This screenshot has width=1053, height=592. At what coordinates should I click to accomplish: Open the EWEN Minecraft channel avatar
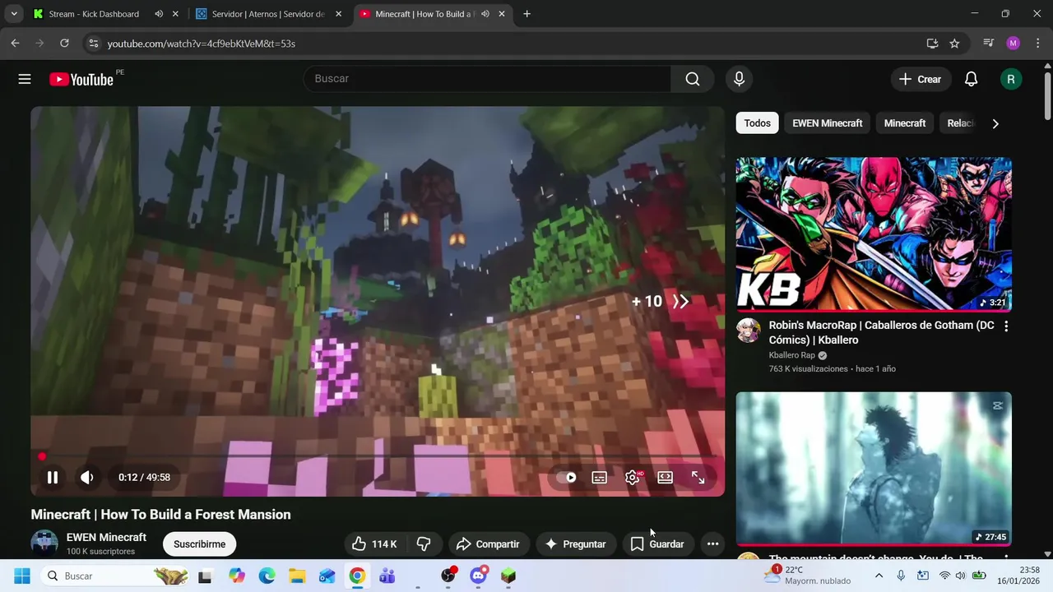(x=44, y=543)
